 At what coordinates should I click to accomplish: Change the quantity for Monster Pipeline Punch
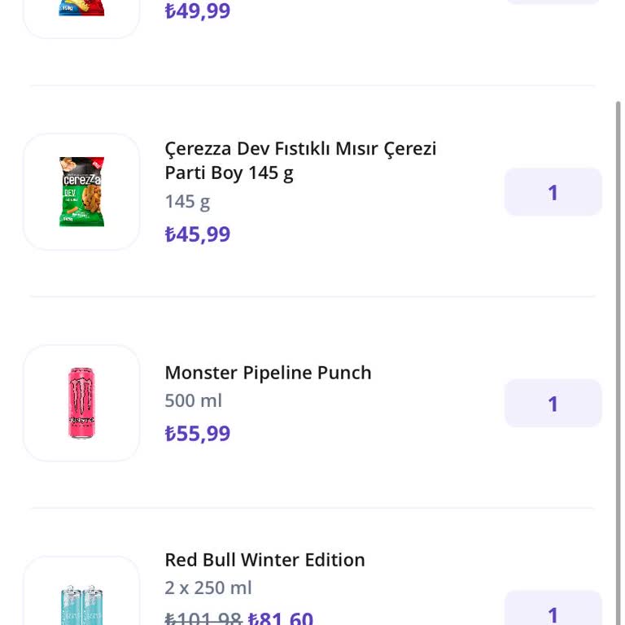553,404
